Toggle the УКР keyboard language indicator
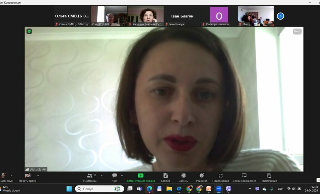This screenshot has width=320, height=194. pyautogui.click(x=280, y=189)
